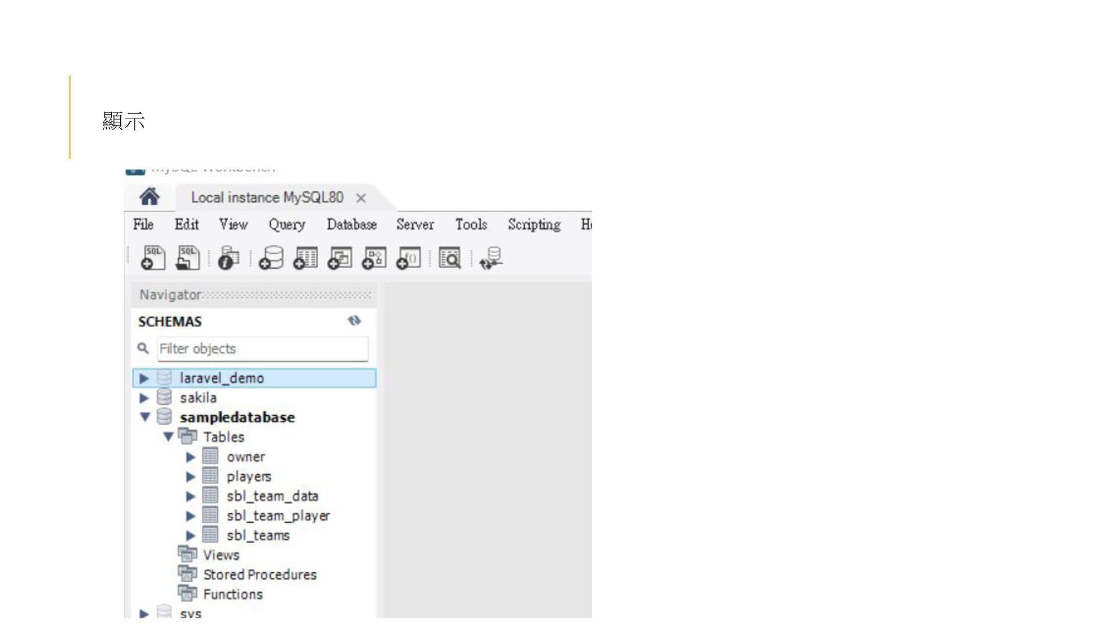Open the Home tab icon
1115x627 pixels.
[149, 197]
